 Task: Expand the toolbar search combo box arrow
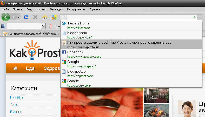click(x=43, y=26)
